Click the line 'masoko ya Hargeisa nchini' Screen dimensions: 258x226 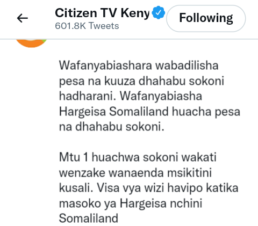coord(131,203)
